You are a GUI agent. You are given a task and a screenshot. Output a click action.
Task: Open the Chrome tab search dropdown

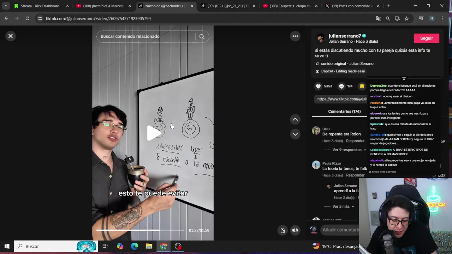[6, 6]
